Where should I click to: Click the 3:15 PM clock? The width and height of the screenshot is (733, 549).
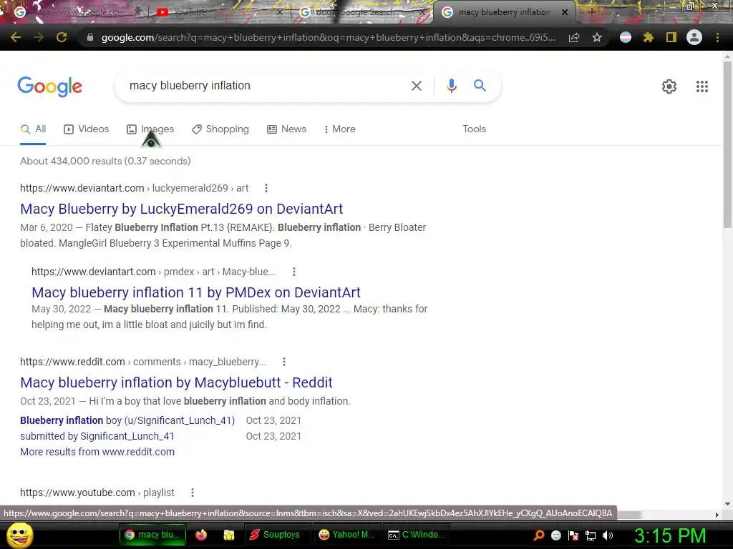pos(670,535)
